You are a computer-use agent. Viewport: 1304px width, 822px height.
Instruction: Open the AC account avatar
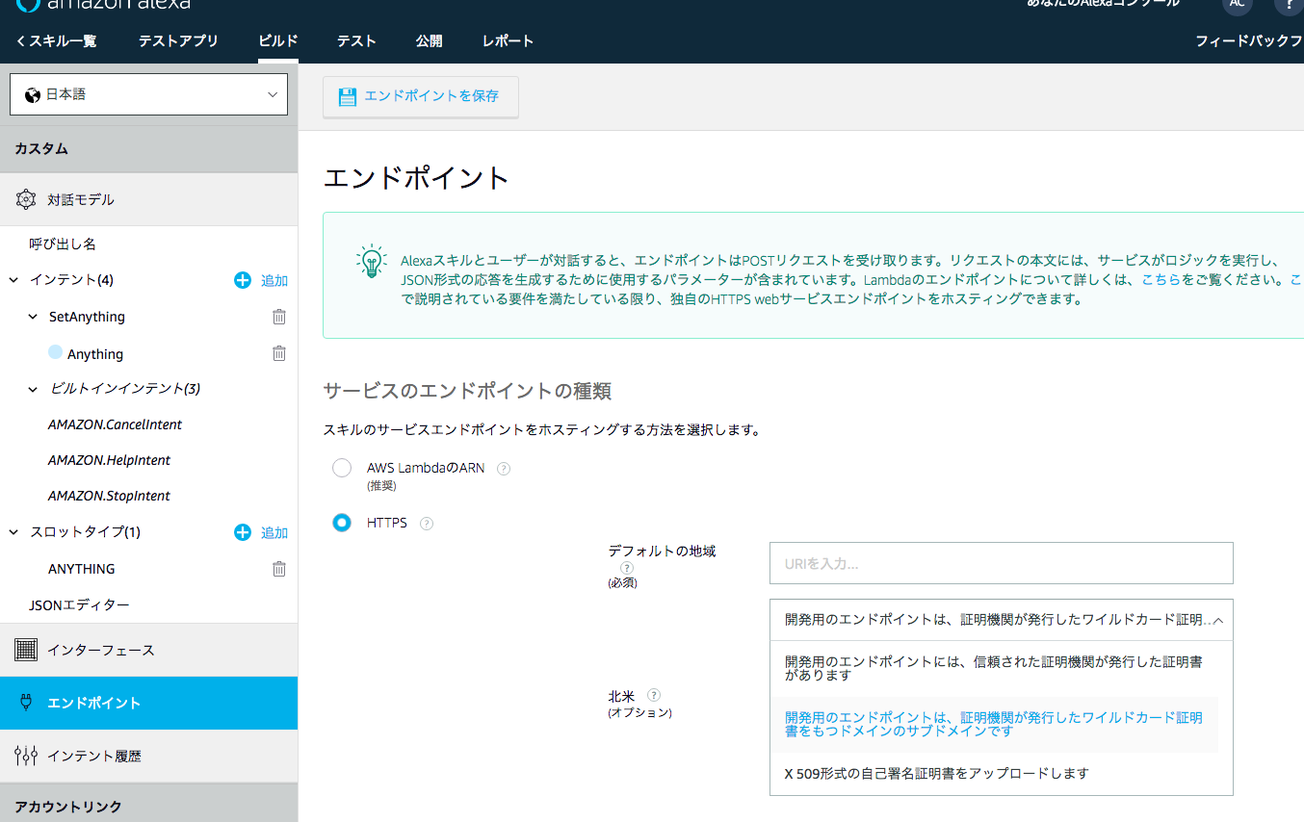[x=1238, y=4]
